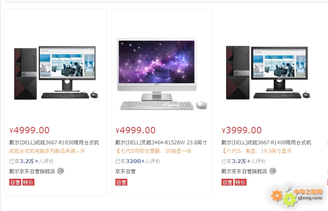Click the chat icon beside third product's store name

pyautogui.click(x=273, y=171)
